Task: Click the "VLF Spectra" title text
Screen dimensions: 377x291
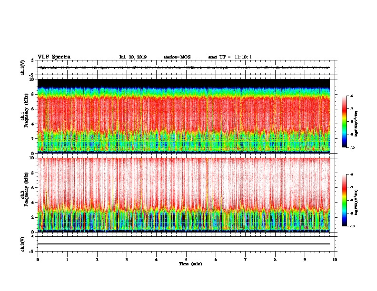Action: [x=54, y=57]
